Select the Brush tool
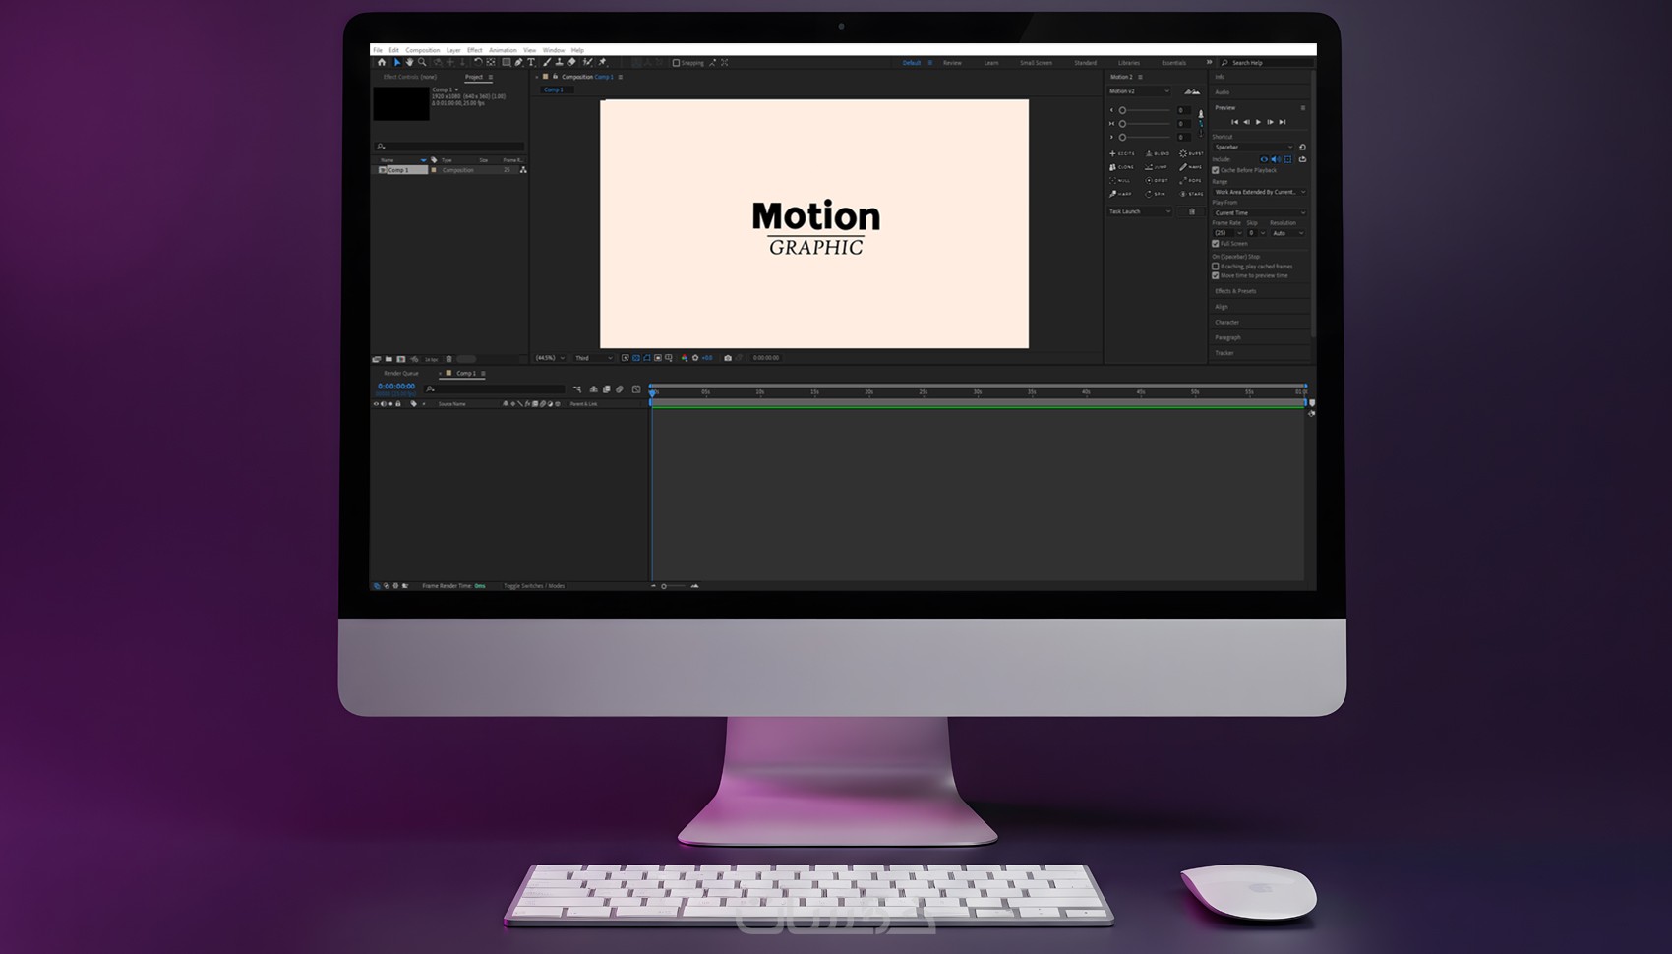Image resolution: width=1672 pixels, height=954 pixels. coord(547,62)
